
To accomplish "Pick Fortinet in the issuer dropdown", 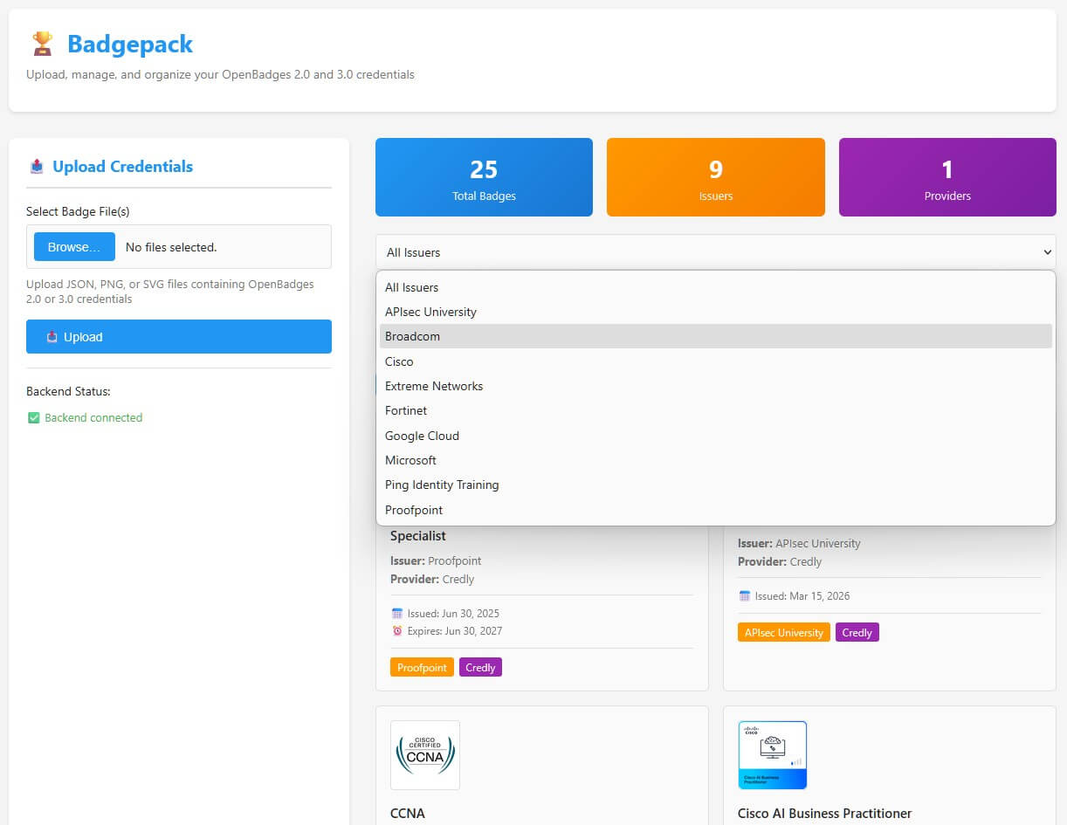I will coord(716,410).
